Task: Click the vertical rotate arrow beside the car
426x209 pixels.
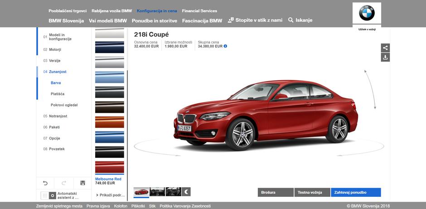Action: [370, 89]
